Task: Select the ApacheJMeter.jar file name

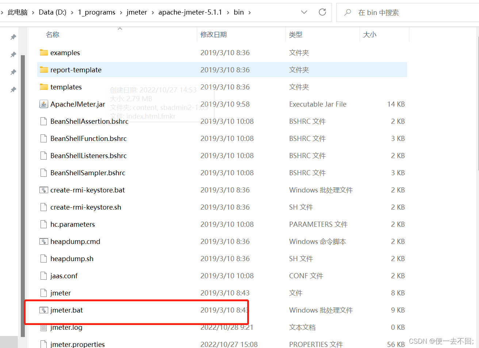Action: tap(78, 104)
